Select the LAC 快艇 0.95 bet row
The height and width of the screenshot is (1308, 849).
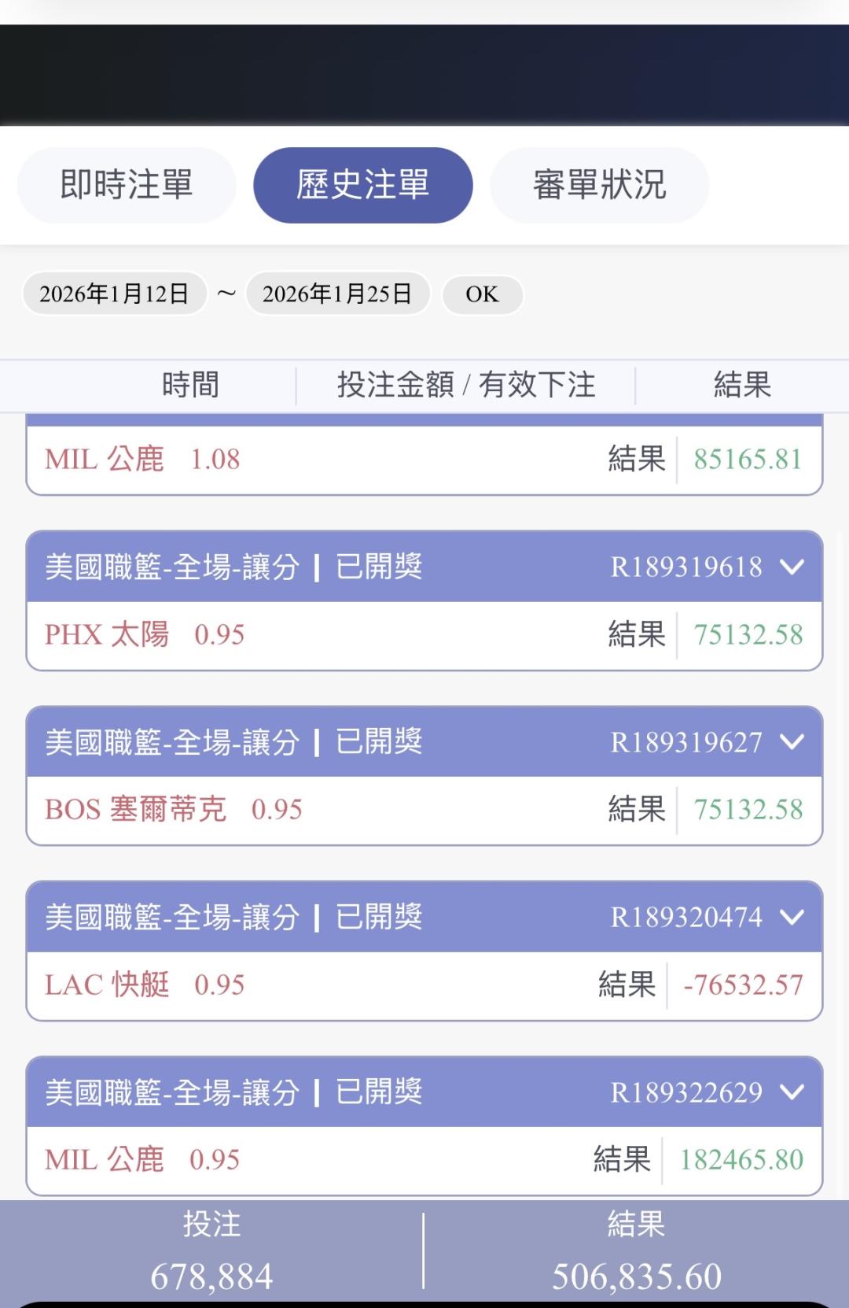[145, 985]
